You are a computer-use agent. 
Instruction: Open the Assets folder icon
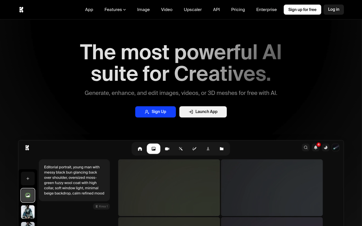click(x=222, y=149)
